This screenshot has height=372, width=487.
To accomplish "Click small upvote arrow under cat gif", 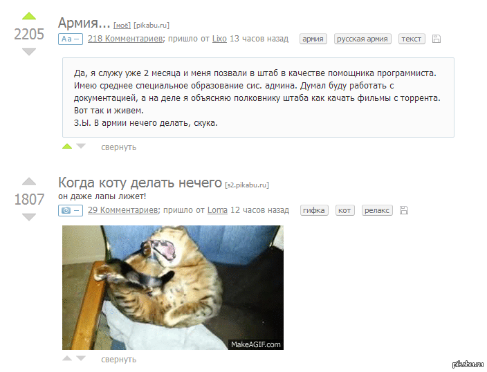I will point(67,358).
